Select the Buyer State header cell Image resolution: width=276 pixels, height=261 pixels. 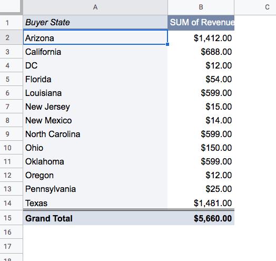point(95,22)
